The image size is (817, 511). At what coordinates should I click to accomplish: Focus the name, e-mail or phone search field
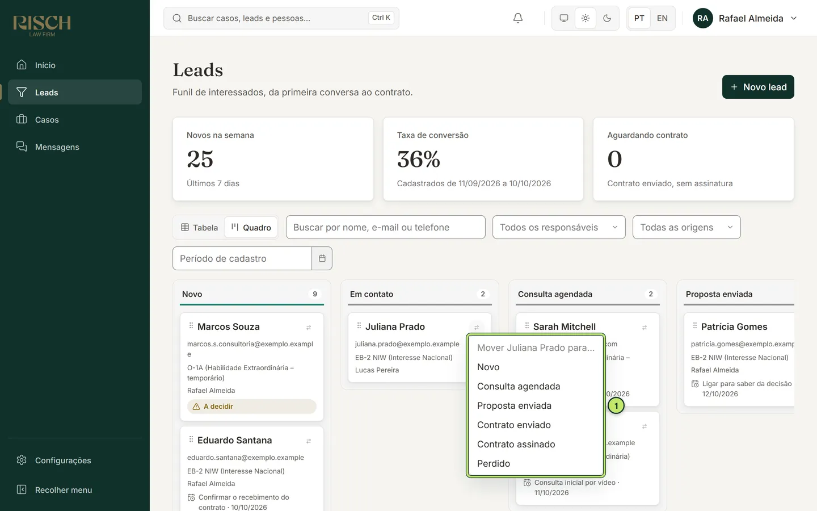point(386,227)
